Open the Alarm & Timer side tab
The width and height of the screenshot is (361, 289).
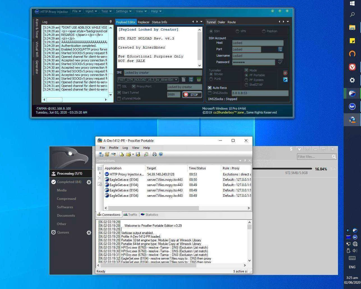pyautogui.click(x=37, y=28)
